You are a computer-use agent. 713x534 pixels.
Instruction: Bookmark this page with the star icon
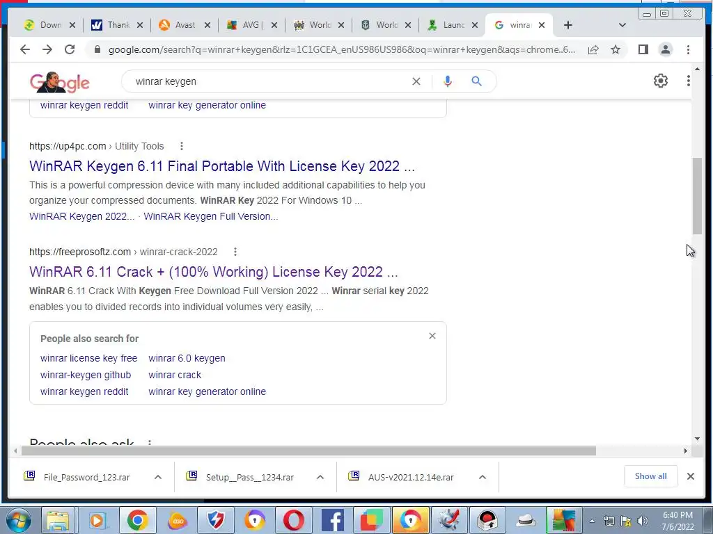(616, 49)
